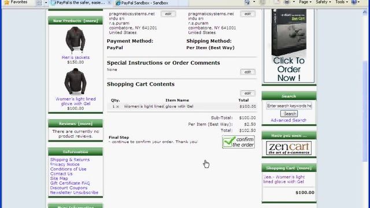Open Women's glove link under New Products

pyautogui.click(x=76, y=101)
